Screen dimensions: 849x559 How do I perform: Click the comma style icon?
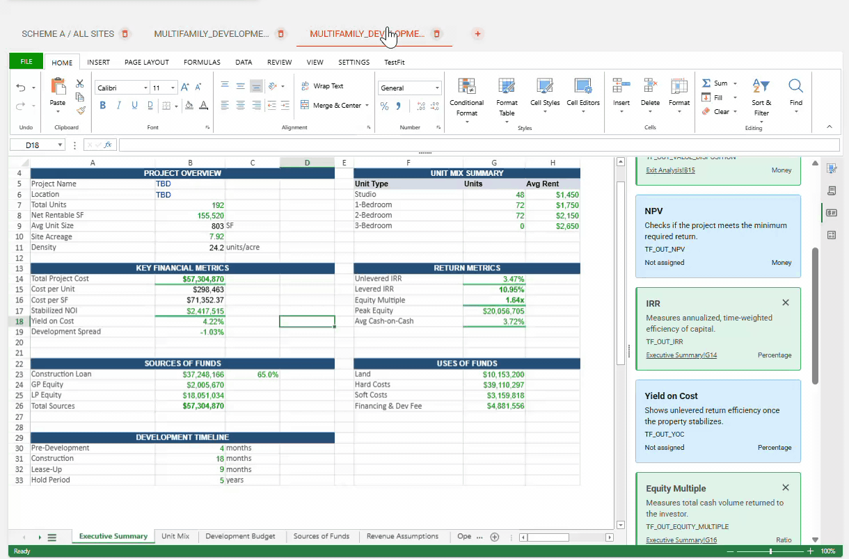[399, 106]
